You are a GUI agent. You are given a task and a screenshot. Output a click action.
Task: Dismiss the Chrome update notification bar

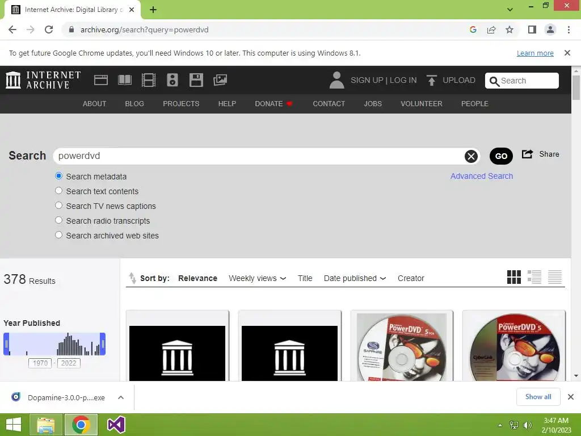[567, 53]
